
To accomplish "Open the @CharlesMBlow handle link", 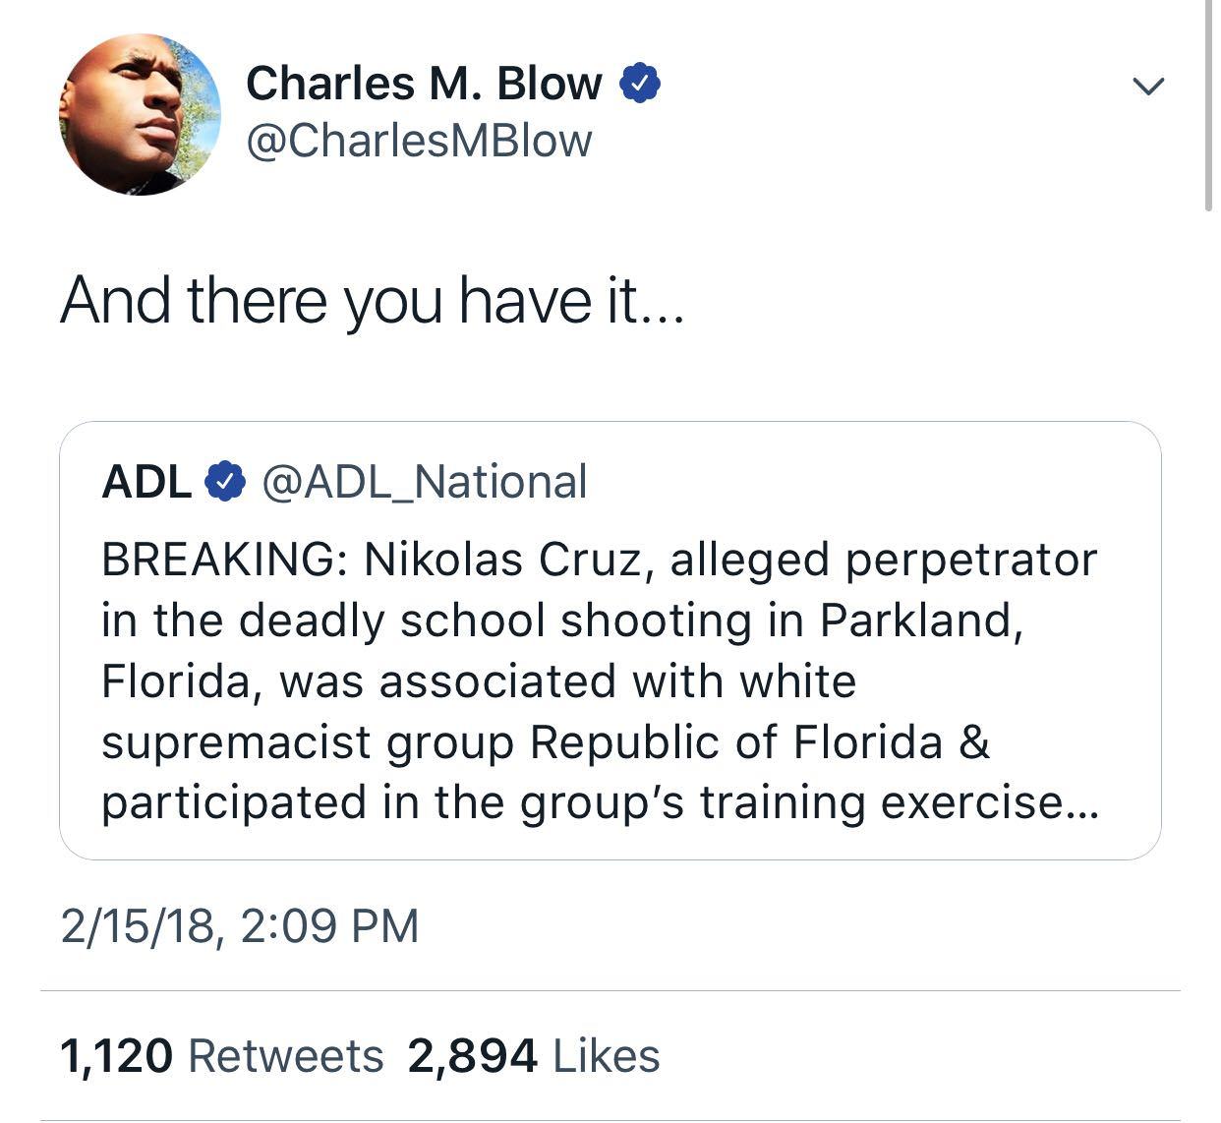I will [419, 141].
